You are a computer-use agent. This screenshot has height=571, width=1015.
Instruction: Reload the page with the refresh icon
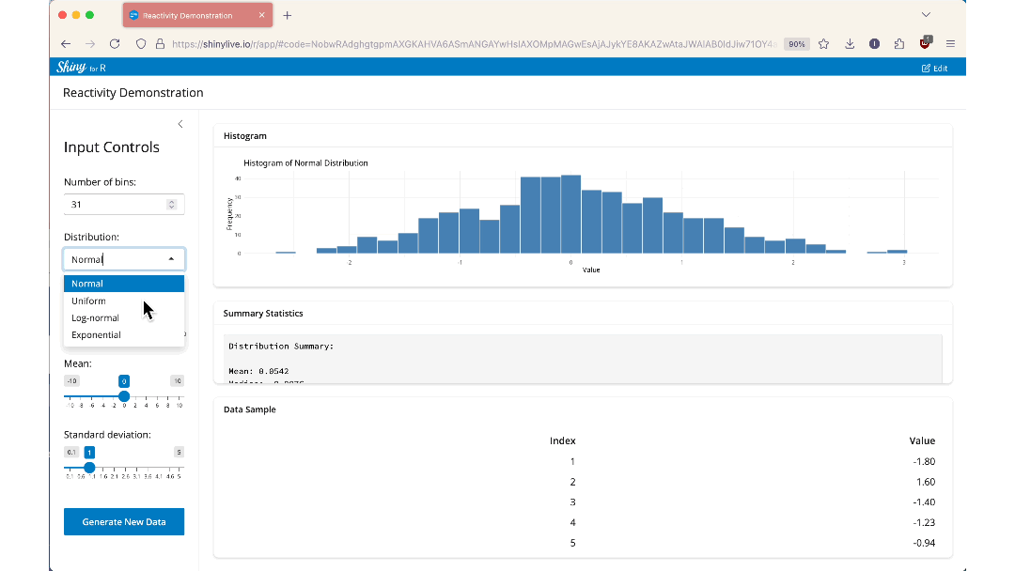[x=115, y=43]
